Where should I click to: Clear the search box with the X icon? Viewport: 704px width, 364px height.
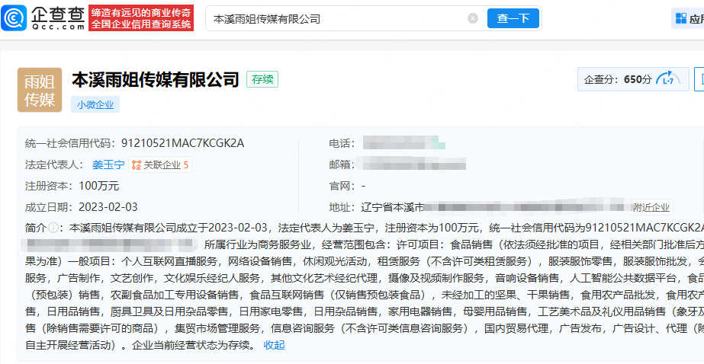click(x=473, y=18)
